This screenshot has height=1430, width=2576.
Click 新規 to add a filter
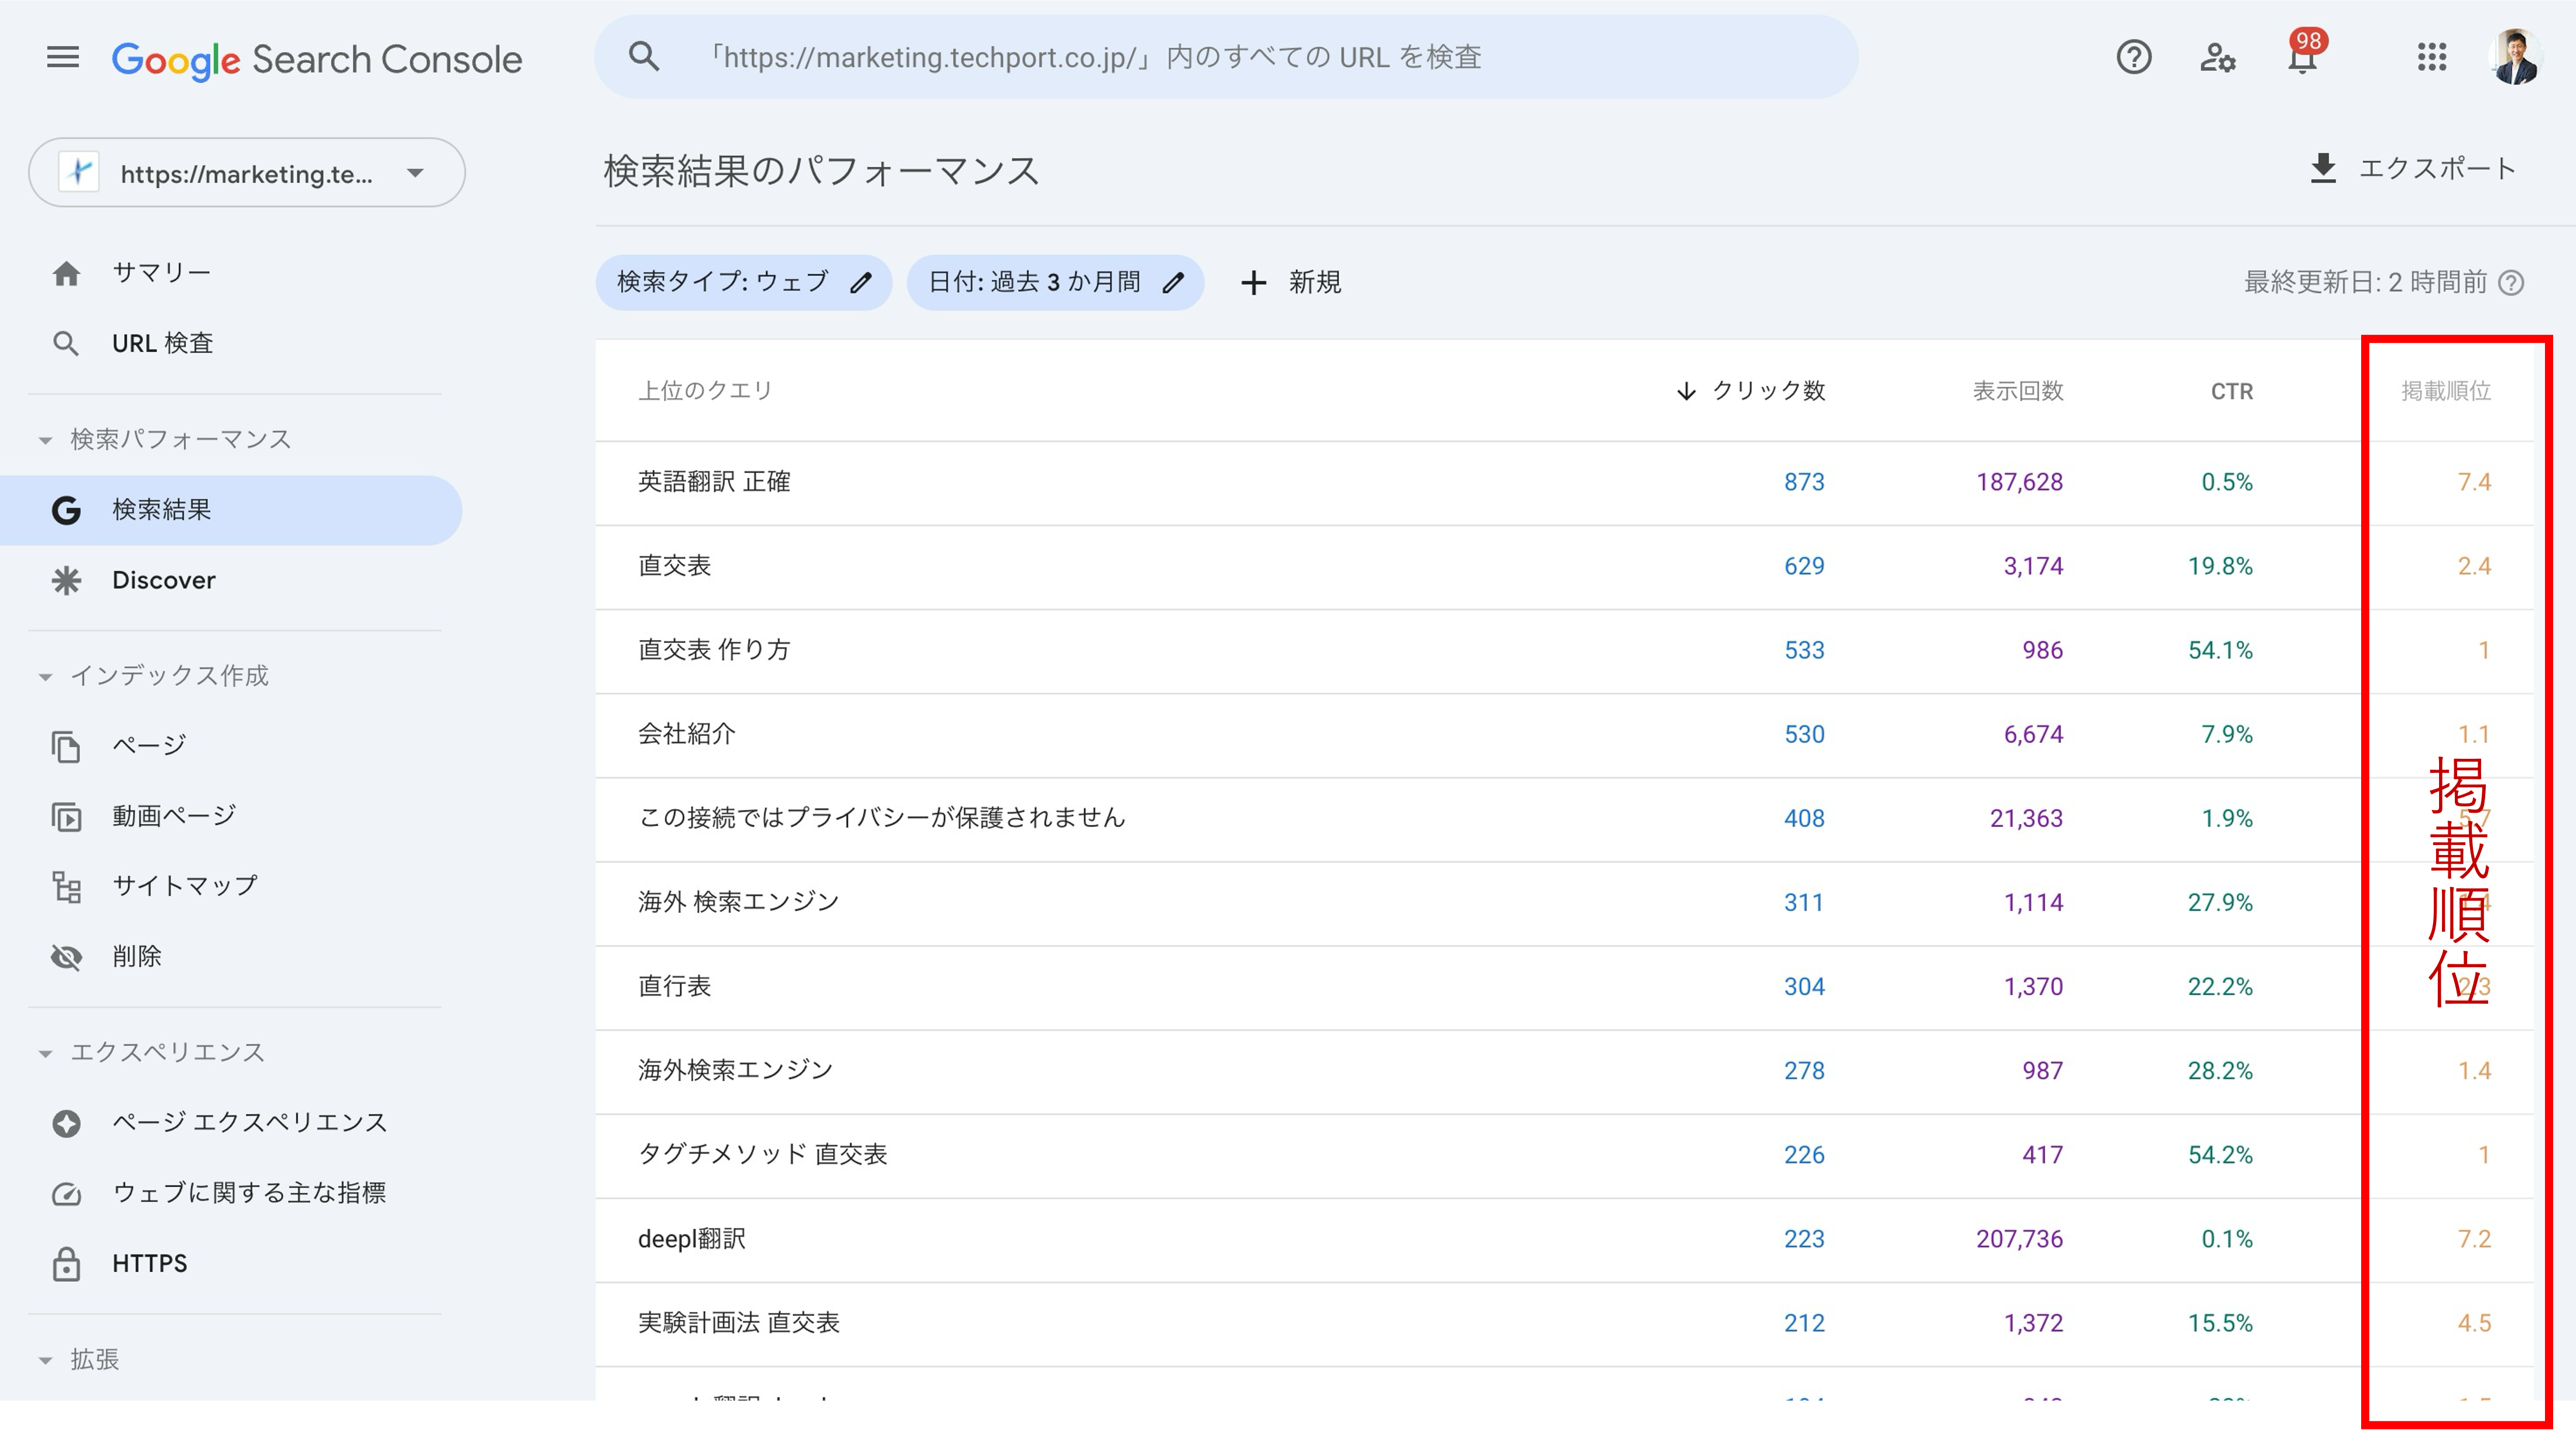click(1290, 283)
